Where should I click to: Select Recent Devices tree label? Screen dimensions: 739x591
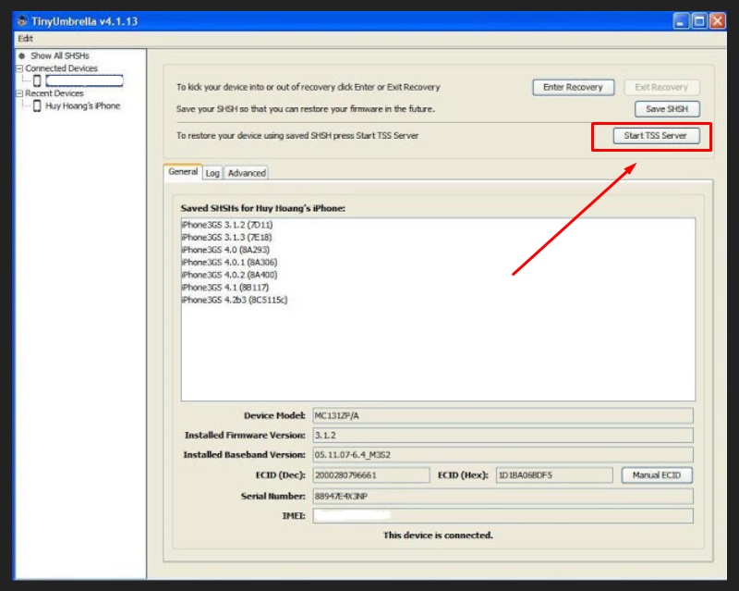(55, 93)
